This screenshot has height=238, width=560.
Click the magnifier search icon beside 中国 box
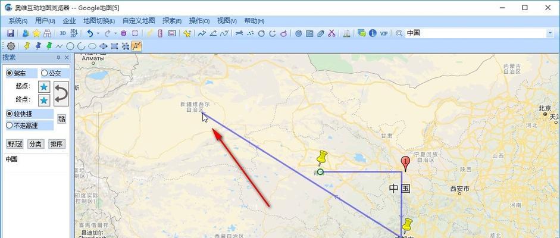(x=399, y=33)
